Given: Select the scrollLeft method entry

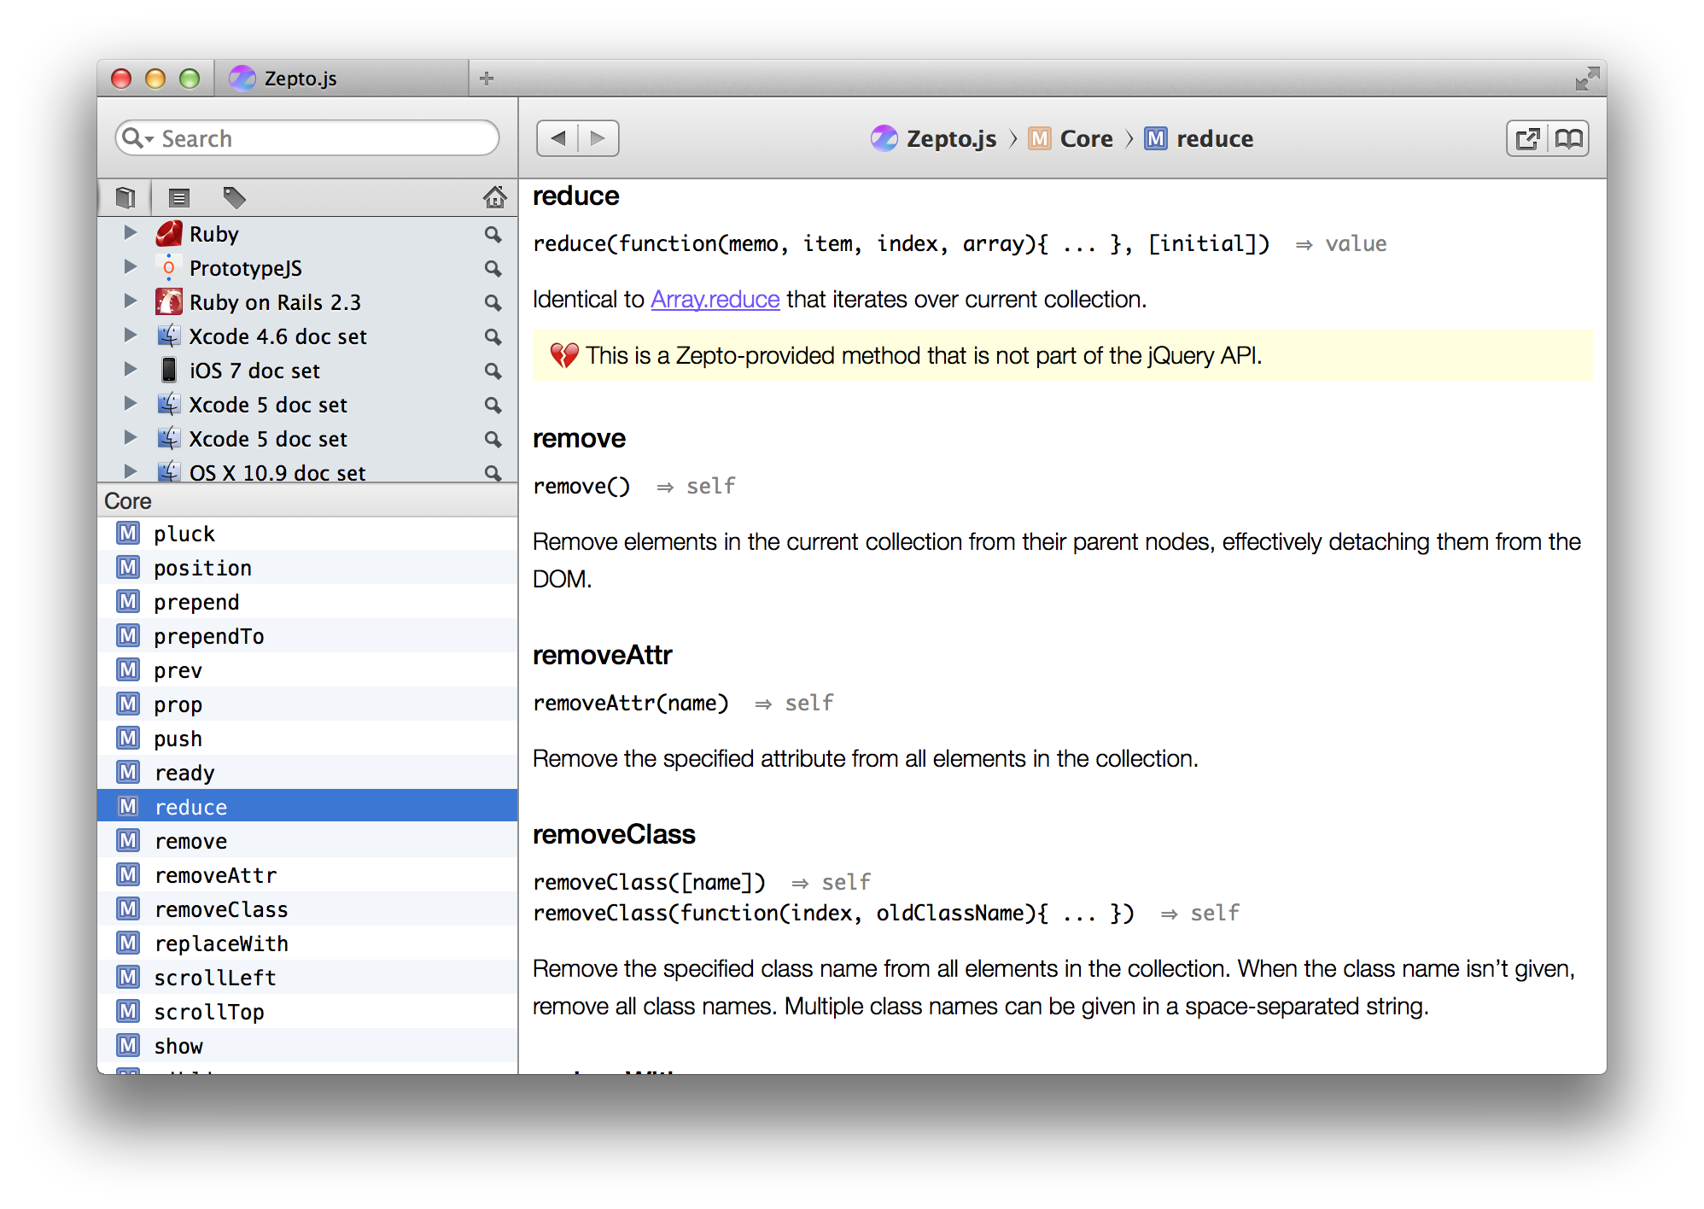Looking at the screenshot, I should [x=307, y=978].
